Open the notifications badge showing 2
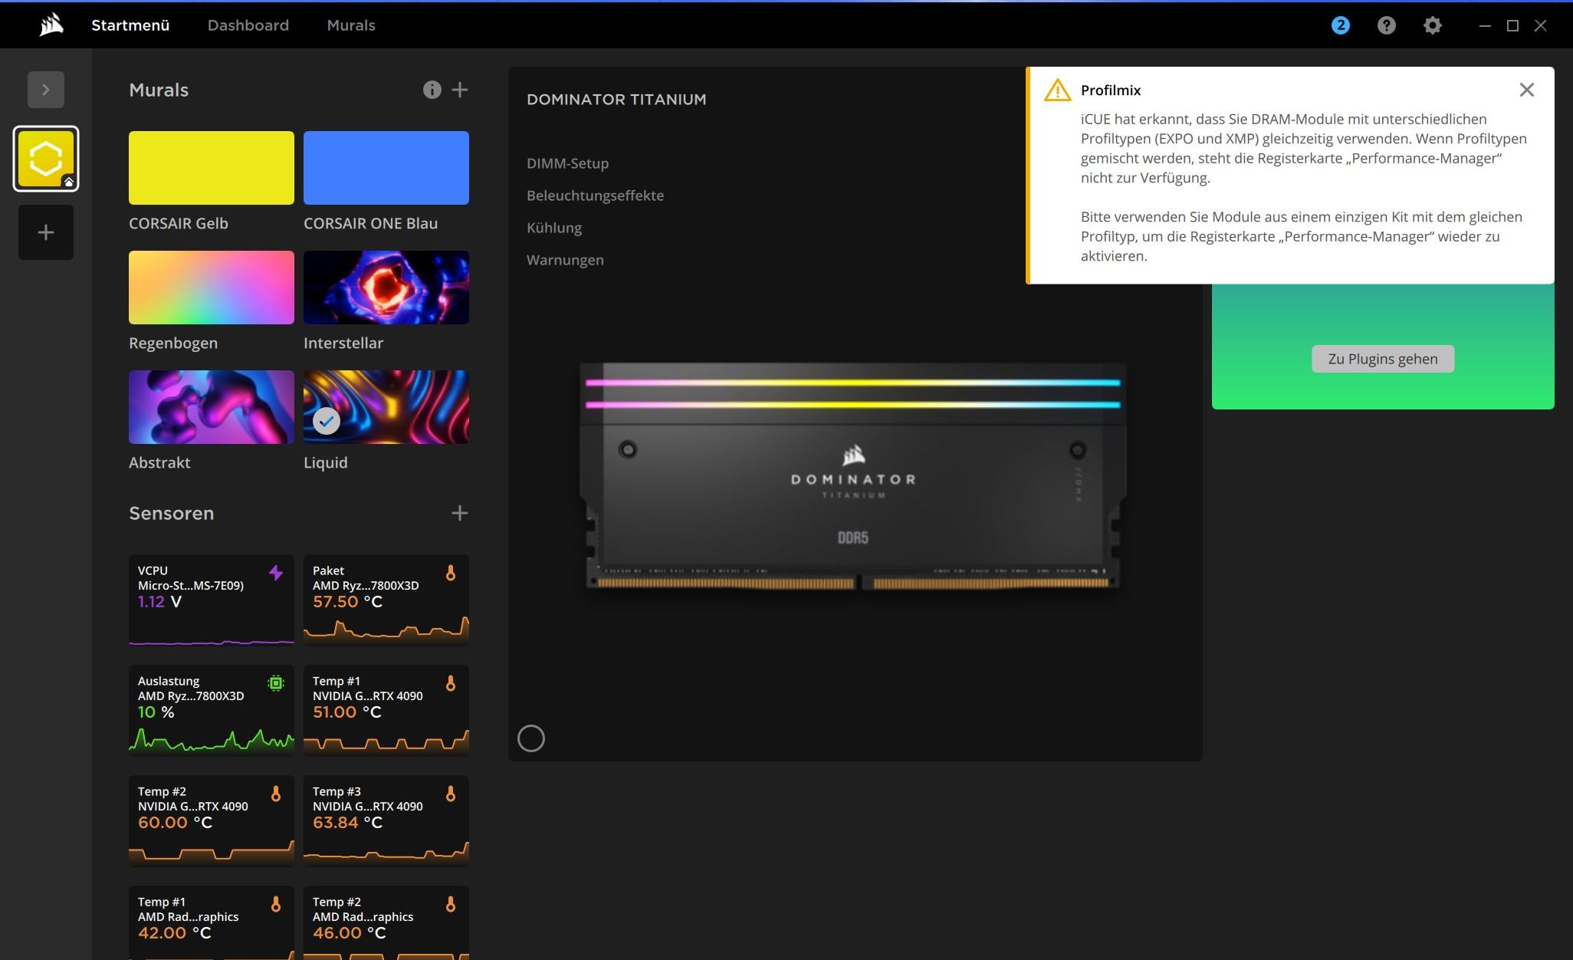This screenshot has height=960, width=1573. pos(1340,25)
